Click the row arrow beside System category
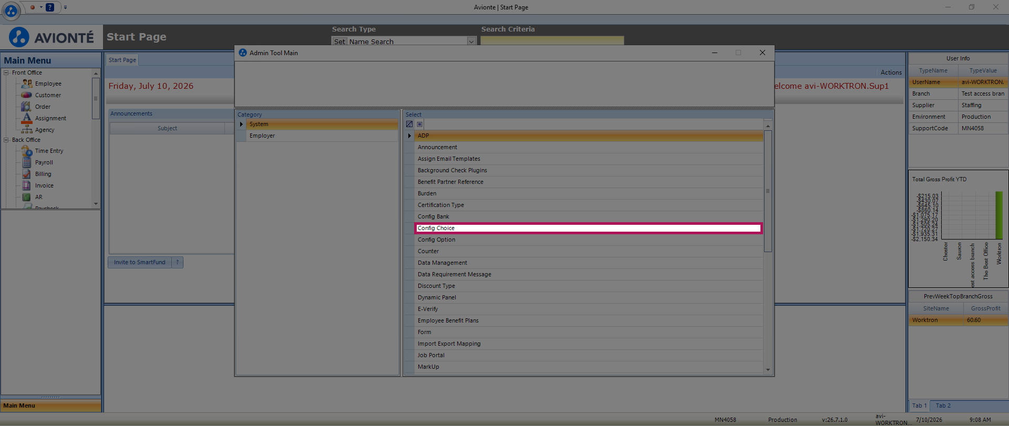 point(241,124)
